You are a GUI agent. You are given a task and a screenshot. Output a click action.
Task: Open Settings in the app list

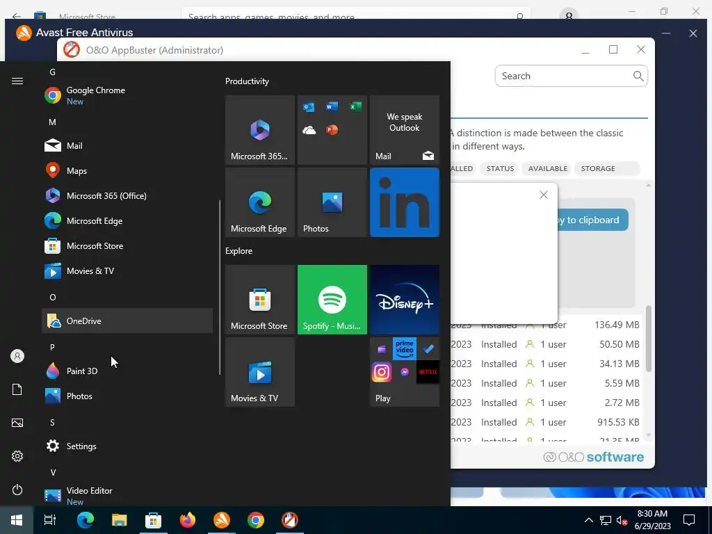(x=127, y=446)
